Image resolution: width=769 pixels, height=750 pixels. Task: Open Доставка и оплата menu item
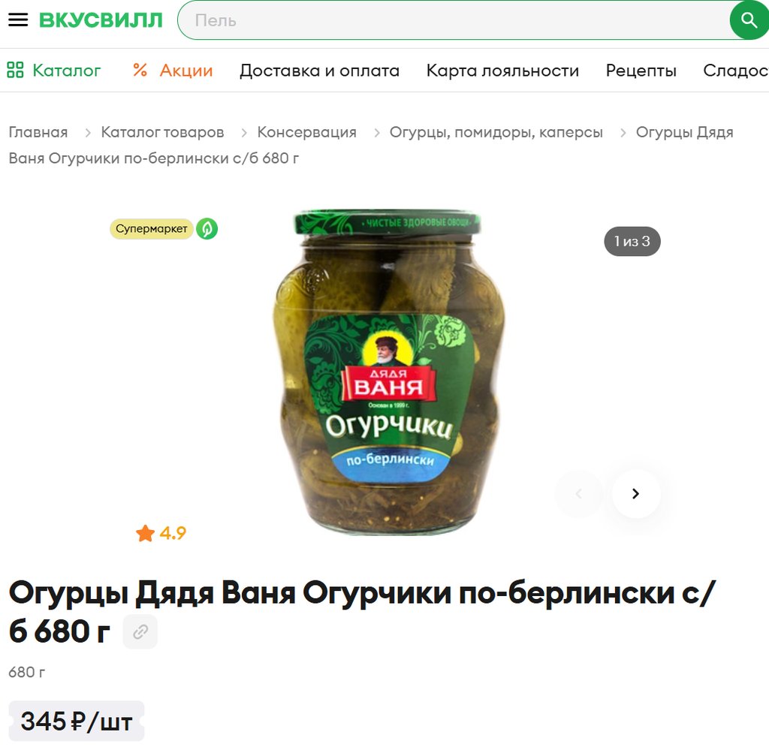click(319, 71)
